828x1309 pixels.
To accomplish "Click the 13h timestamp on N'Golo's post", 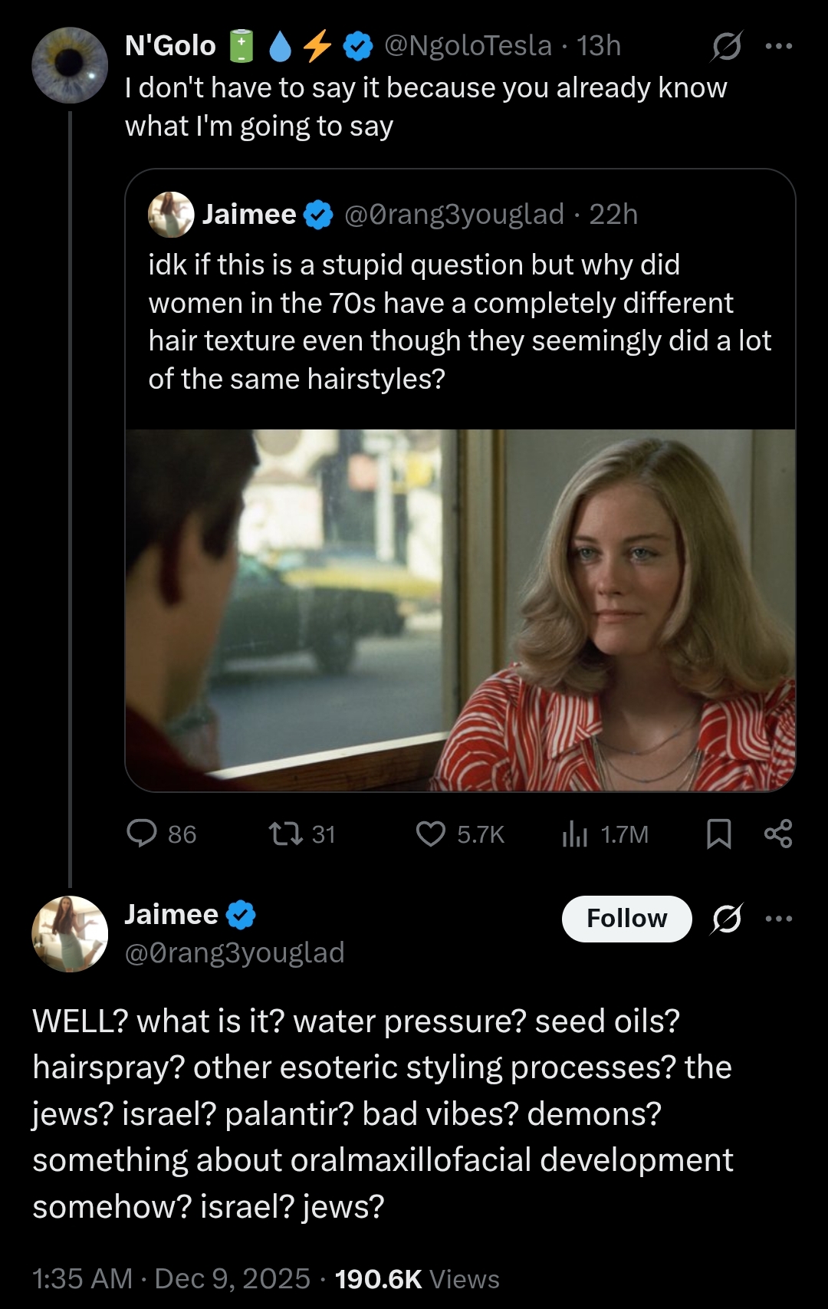I will 599,46.
